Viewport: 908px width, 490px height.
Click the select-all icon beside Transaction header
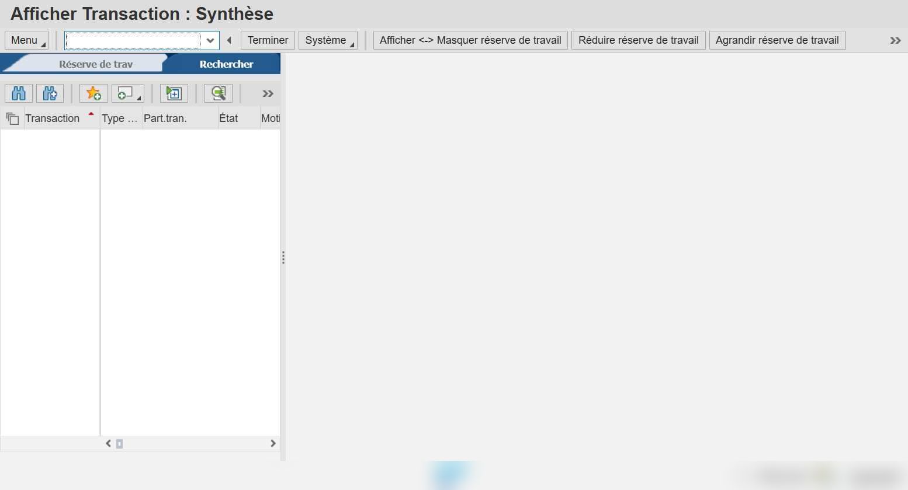[x=12, y=118]
